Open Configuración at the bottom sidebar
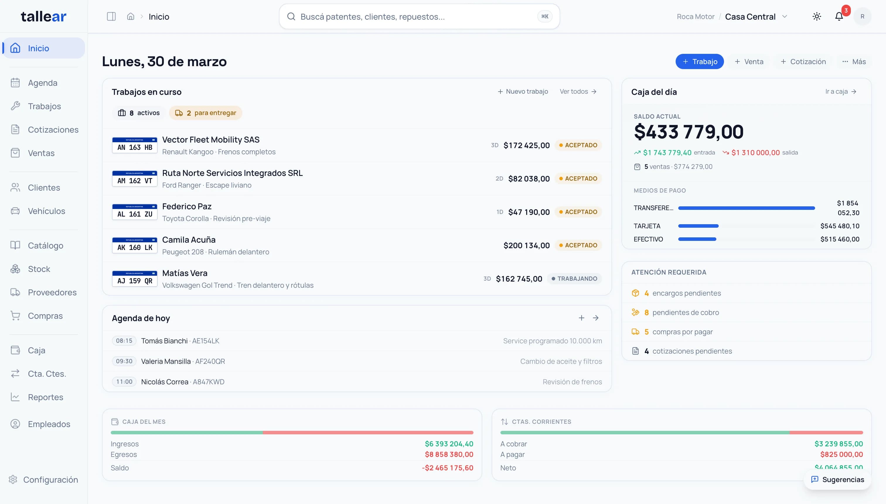Viewport: 886px width, 504px height. pyautogui.click(x=50, y=479)
